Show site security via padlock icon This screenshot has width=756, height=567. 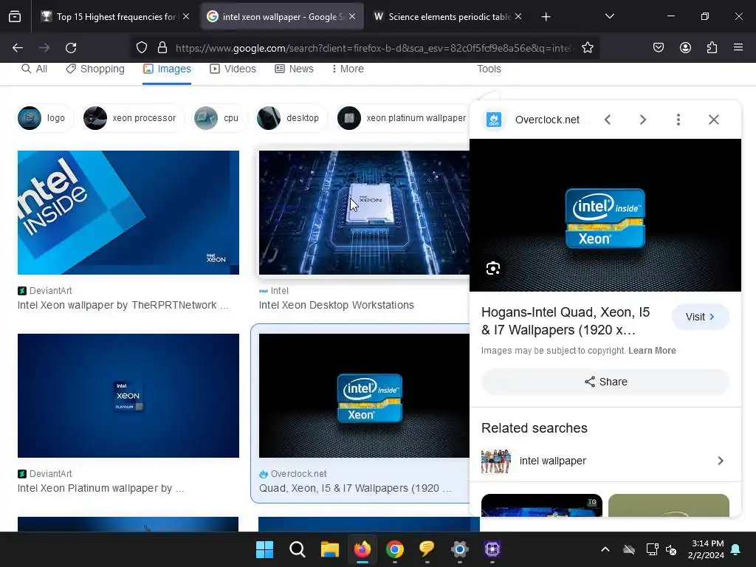pos(162,48)
